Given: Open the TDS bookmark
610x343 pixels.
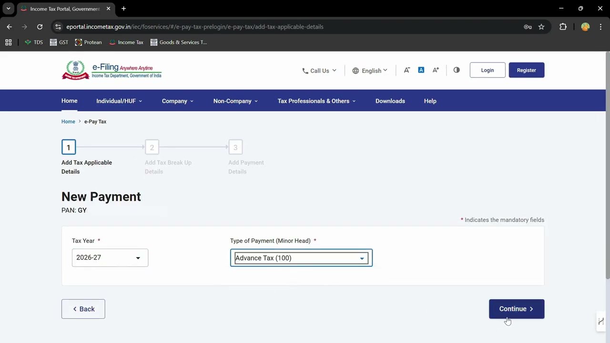Looking at the screenshot, I should click(x=33, y=42).
